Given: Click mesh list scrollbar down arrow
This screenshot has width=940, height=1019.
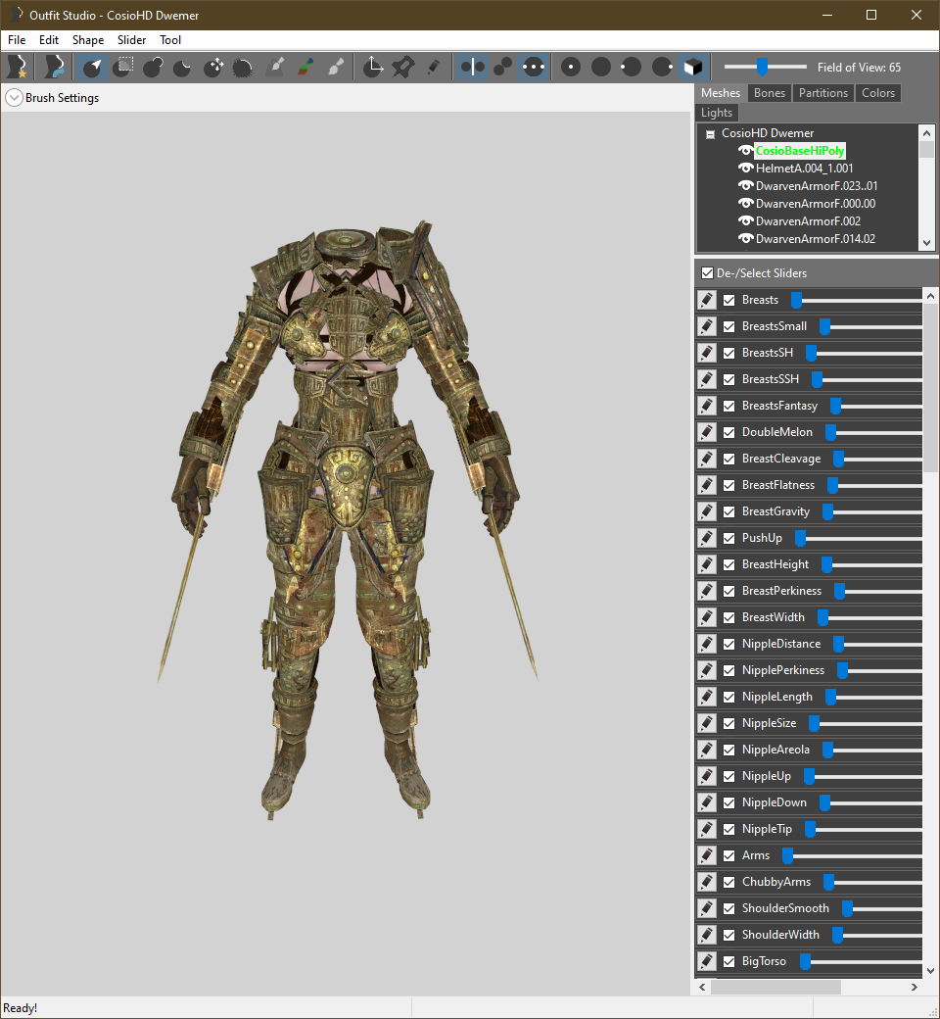Looking at the screenshot, I should tap(927, 243).
